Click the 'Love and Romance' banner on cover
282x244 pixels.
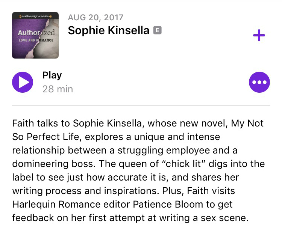36,40
